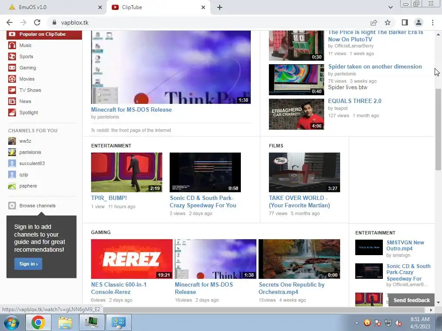Select the ClipTube tab
Viewport: 442px width, 331px height.
158,7
